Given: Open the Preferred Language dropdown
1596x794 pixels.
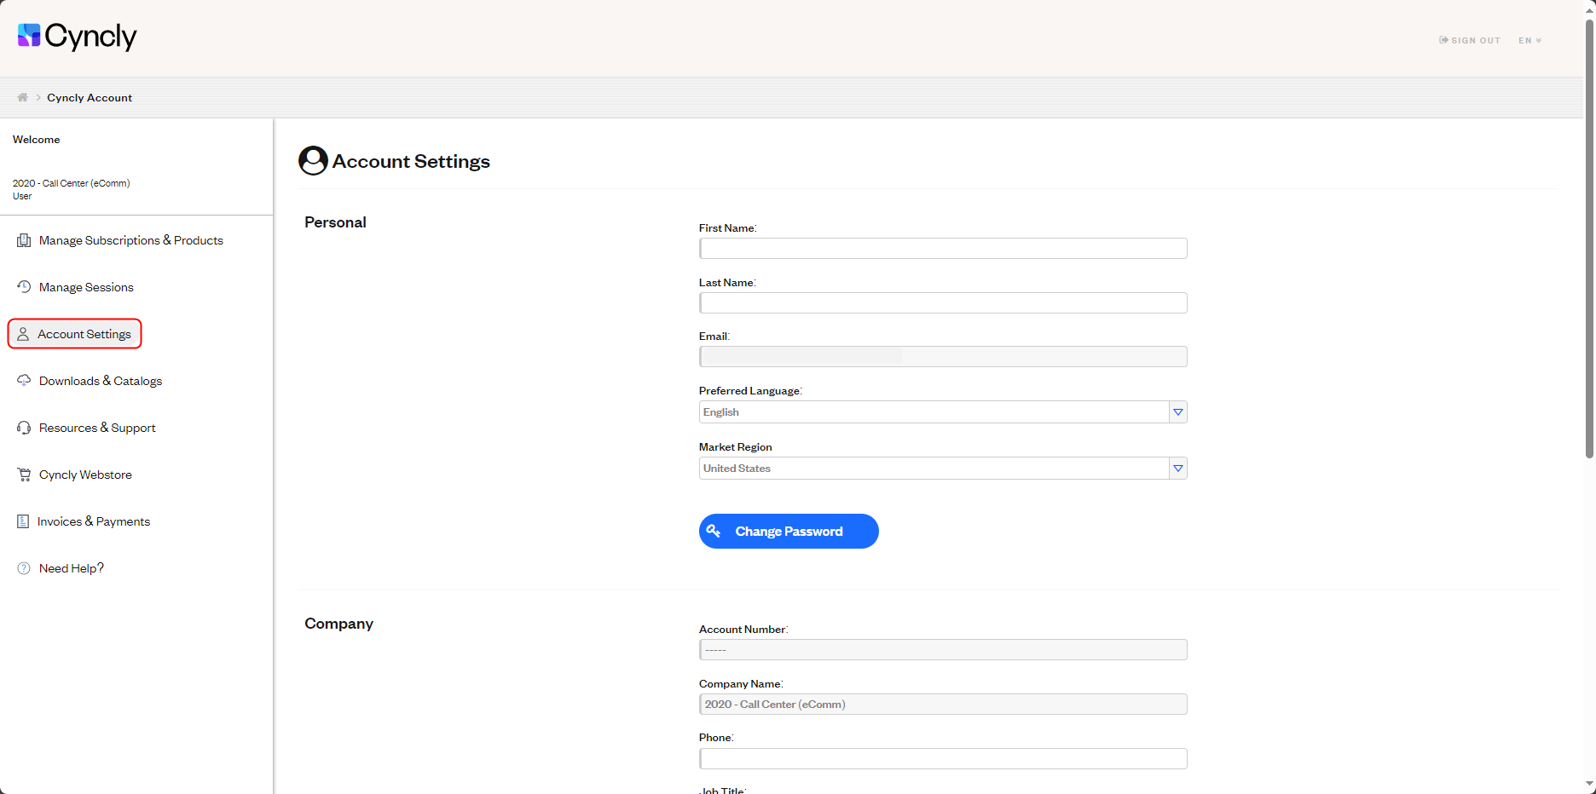Looking at the screenshot, I should click(943, 411).
